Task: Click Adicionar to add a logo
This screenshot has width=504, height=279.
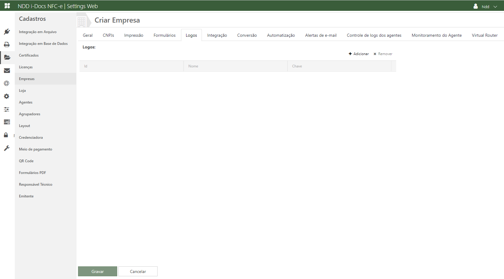Action: [358, 54]
